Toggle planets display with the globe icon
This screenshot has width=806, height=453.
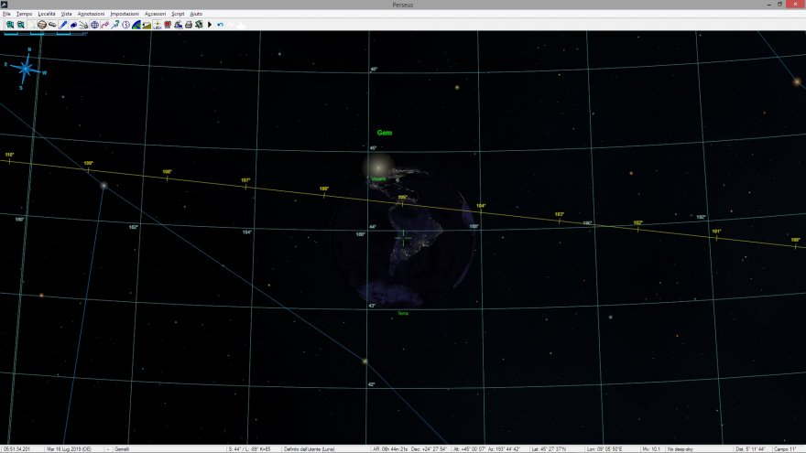[x=41, y=25]
